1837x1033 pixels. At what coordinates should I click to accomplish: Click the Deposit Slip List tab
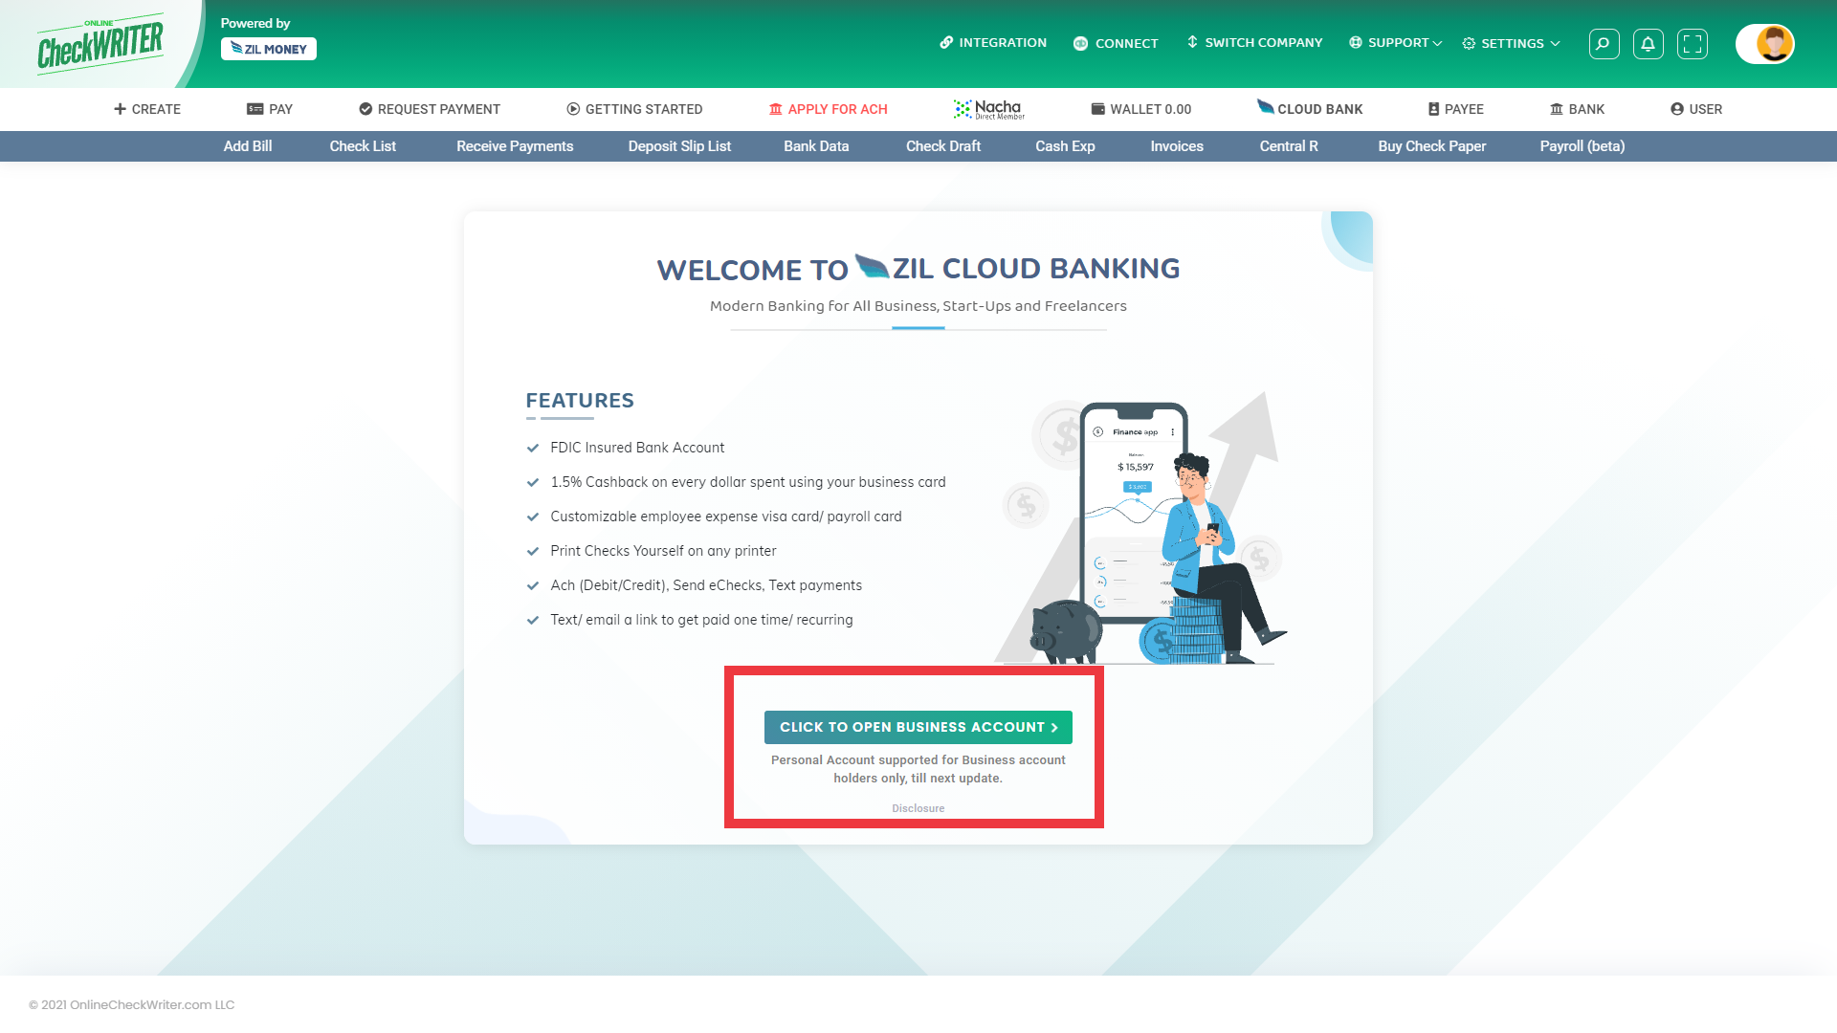coord(678,146)
